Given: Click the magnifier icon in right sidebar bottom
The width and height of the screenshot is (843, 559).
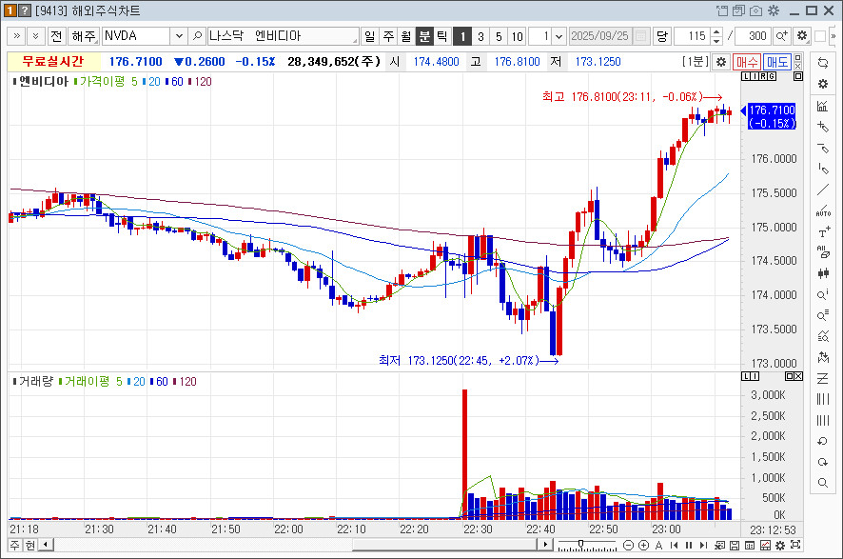Looking at the screenshot, I should click(823, 483).
